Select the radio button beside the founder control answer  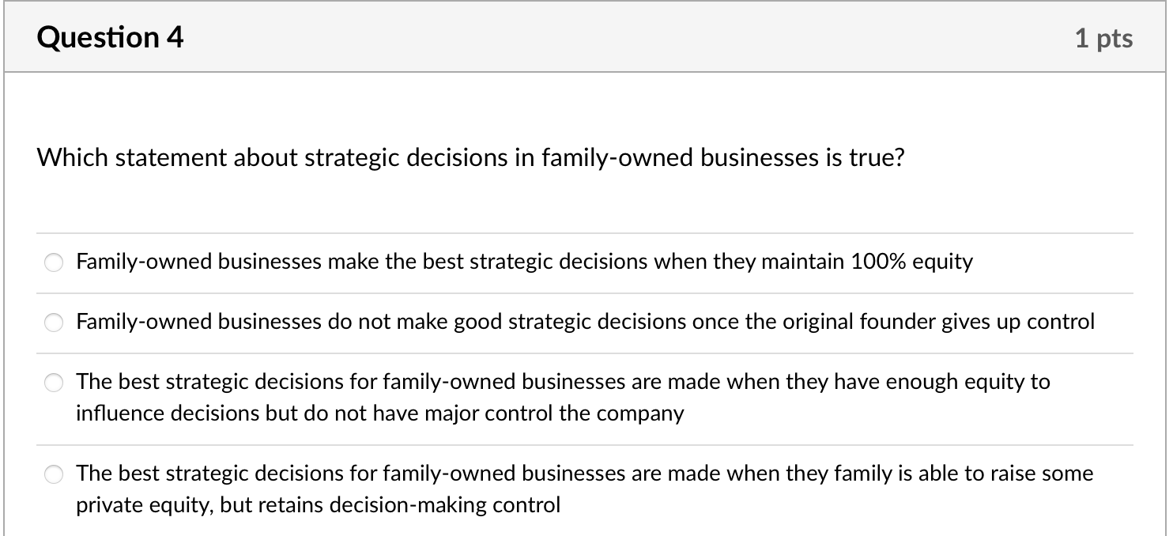click(x=54, y=322)
